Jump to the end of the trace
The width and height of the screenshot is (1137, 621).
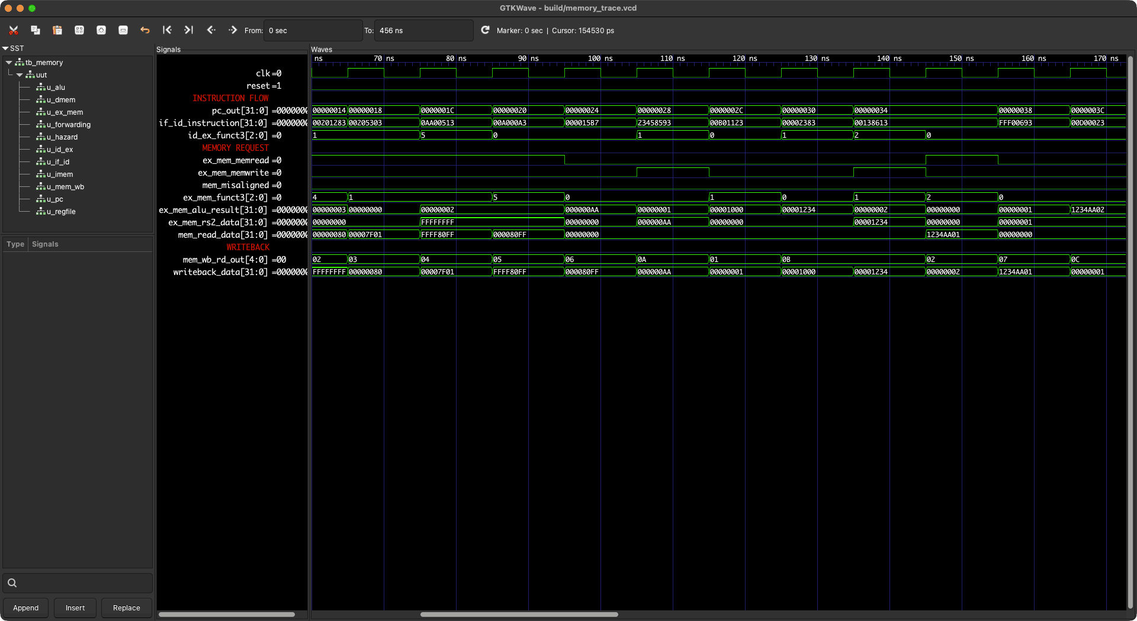point(188,30)
